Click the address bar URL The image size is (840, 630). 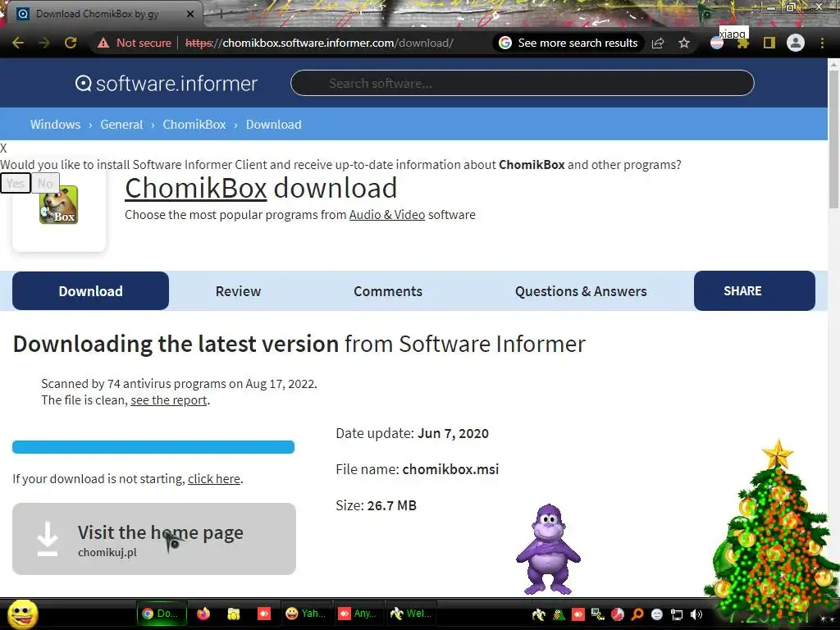click(319, 43)
